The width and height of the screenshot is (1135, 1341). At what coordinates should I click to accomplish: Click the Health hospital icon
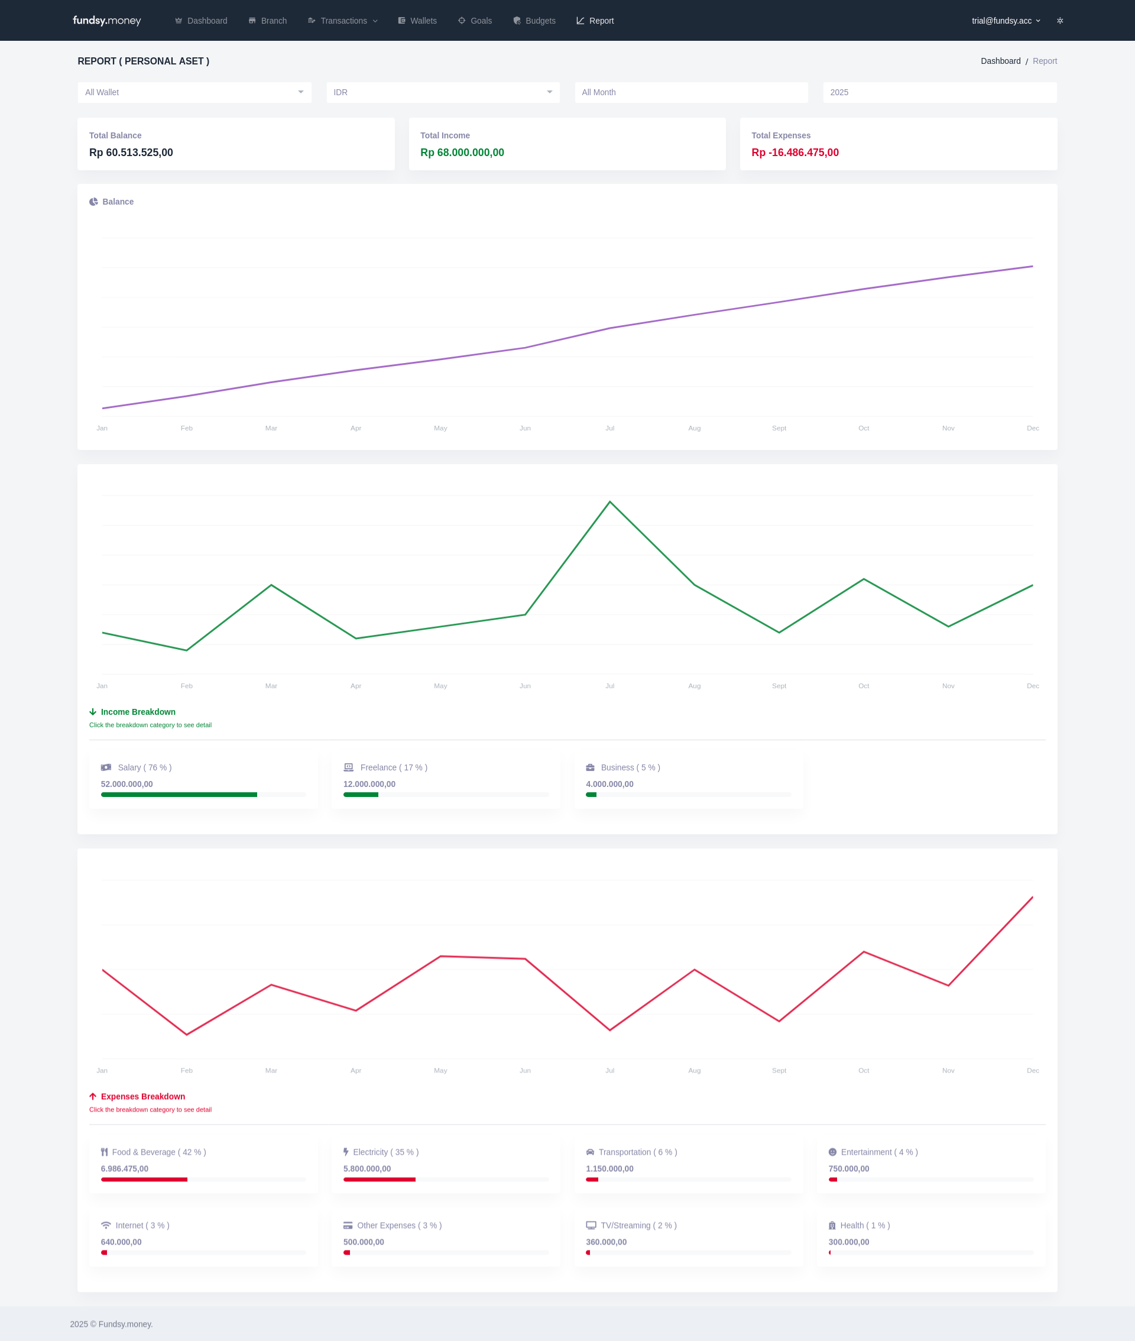pos(832,1225)
